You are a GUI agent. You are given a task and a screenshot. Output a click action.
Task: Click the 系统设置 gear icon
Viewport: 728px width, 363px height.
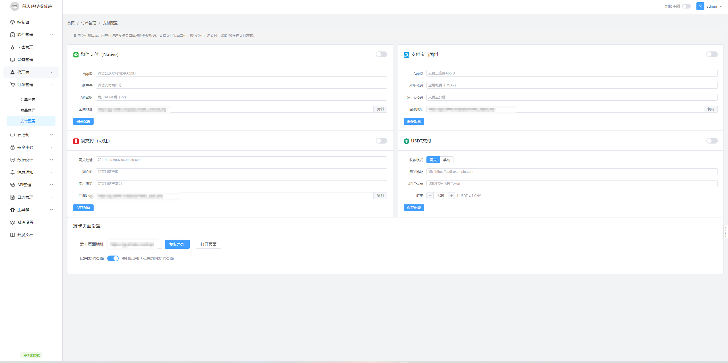(x=13, y=222)
